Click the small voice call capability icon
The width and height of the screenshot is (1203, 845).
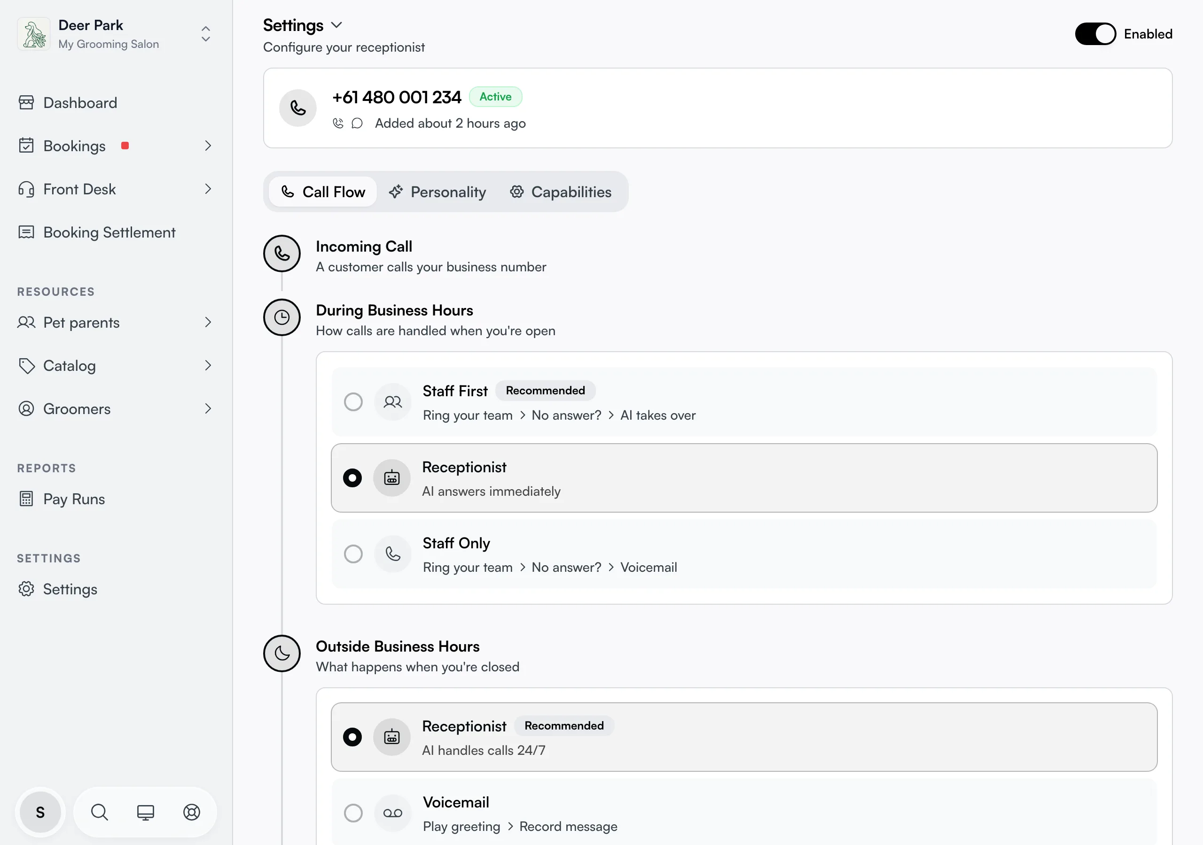click(338, 123)
